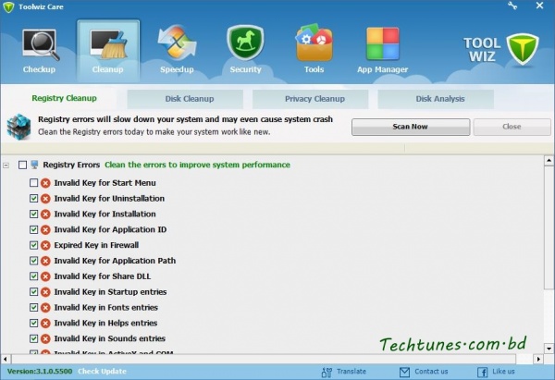Open the Checkup magnifier section
555x380 pixels.
coord(40,51)
